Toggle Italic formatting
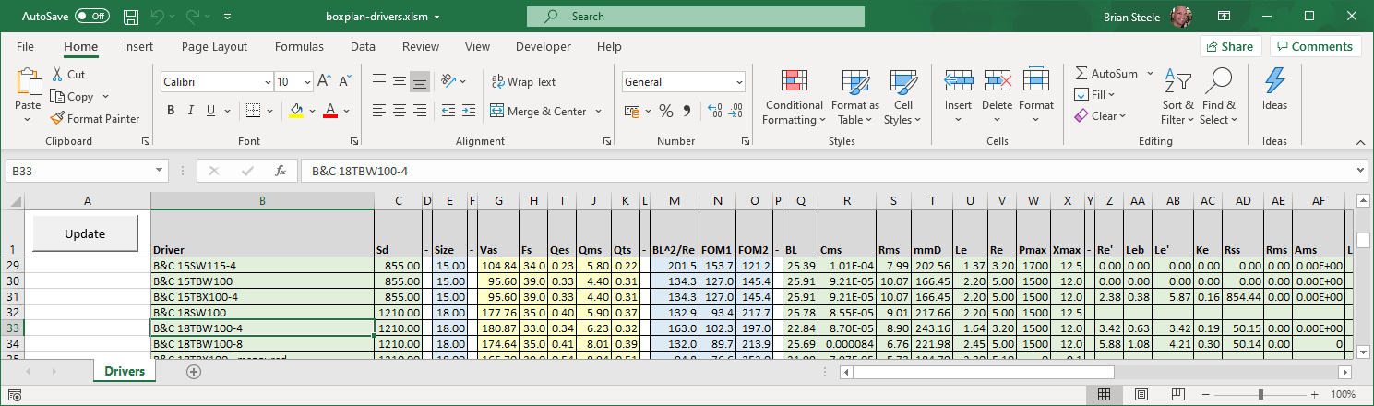The width and height of the screenshot is (1374, 406). 192,111
